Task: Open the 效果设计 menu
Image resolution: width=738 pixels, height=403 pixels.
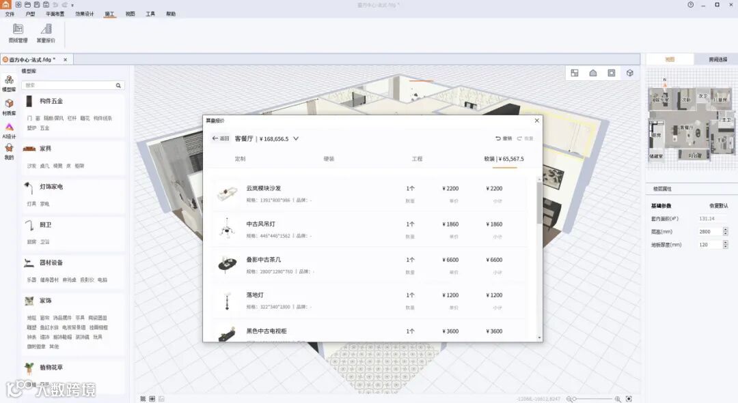Action: tap(85, 14)
